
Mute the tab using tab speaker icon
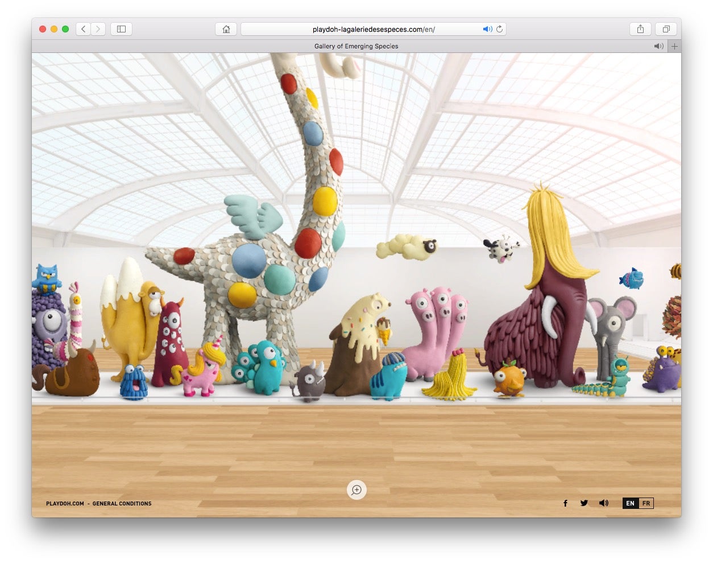point(658,46)
